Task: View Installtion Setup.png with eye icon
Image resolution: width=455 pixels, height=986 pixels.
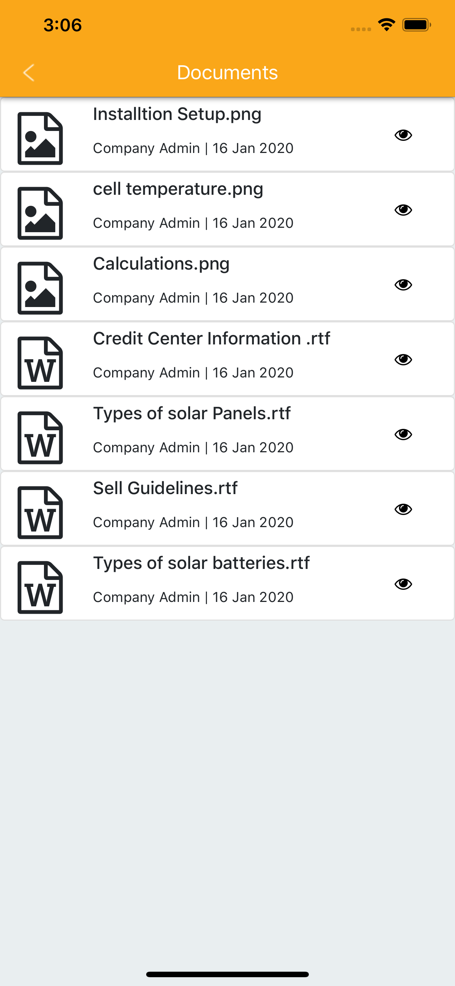Action: point(403,135)
